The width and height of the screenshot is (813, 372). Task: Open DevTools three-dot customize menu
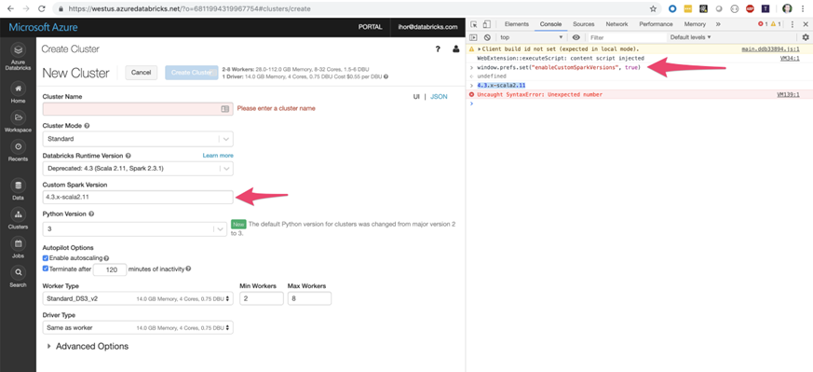pyautogui.click(x=793, y=24)
